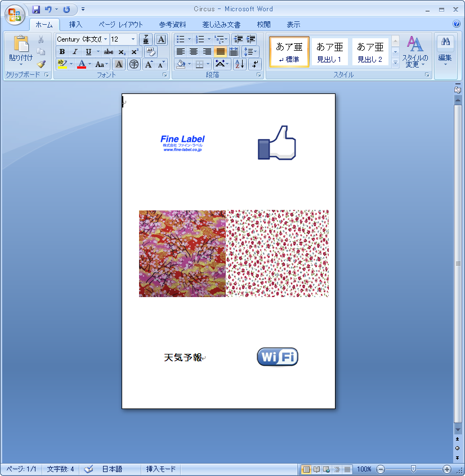Screen dimensions: 465x476
Task: Grow the font size
Action: 149,64
